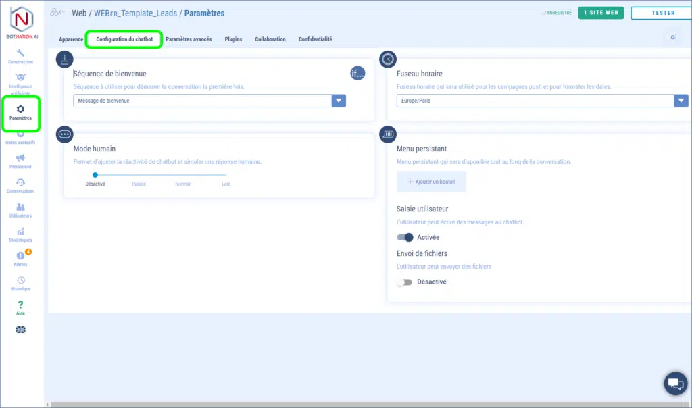
Task: Enable the Envoi de fichiers toggle
Action: pyautogui.click(x=404, y=282)
